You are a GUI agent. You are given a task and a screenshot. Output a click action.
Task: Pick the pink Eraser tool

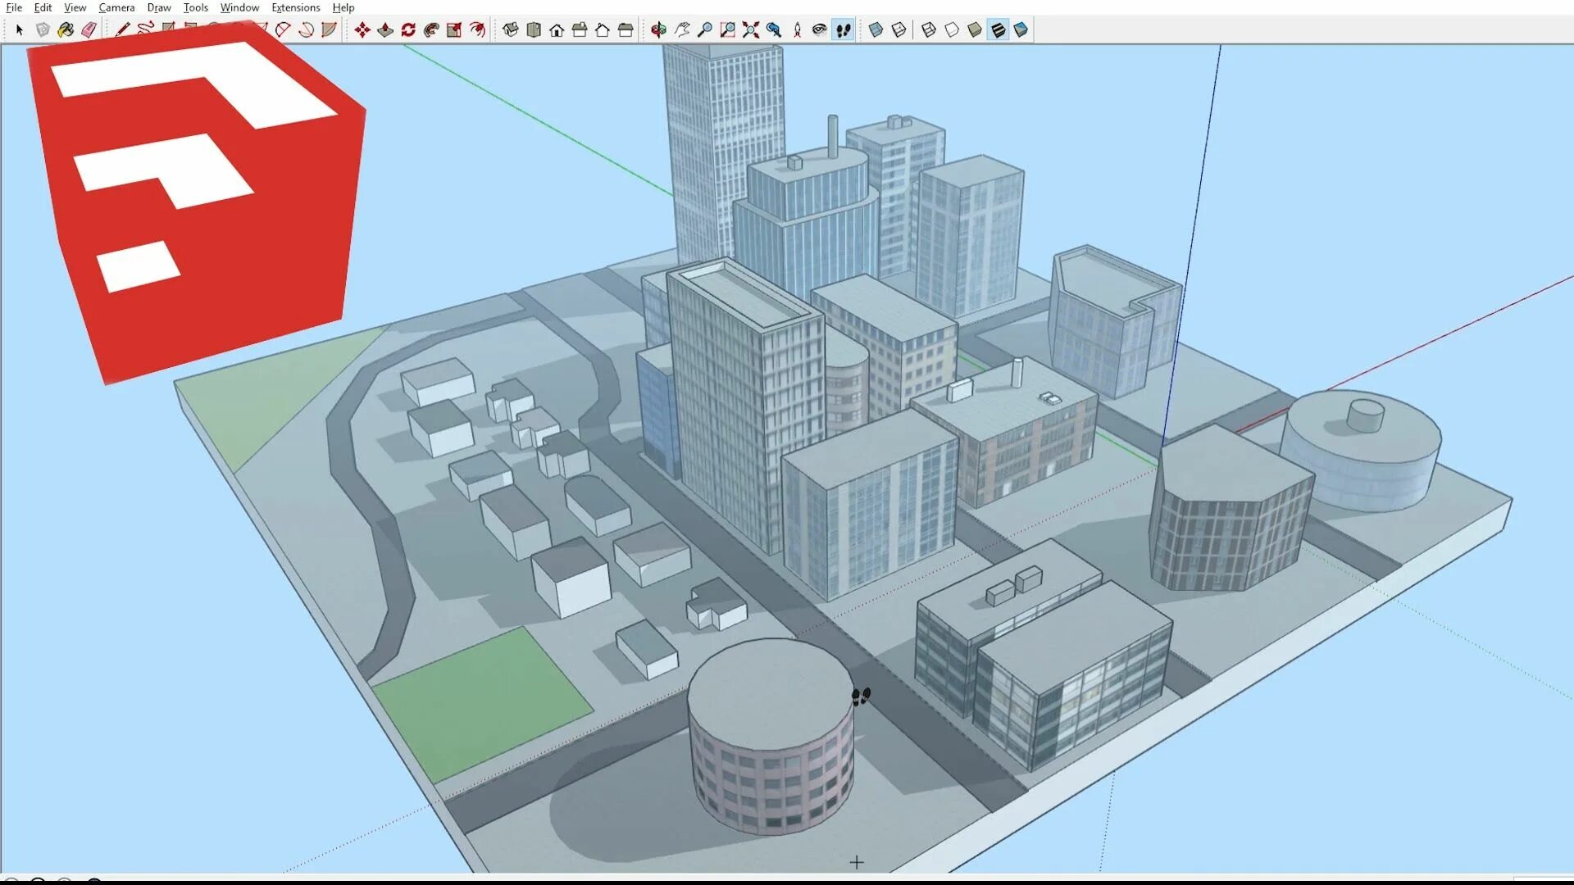click(89, 30)
